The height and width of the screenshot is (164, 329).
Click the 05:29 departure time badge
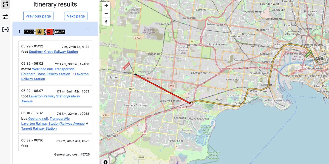click(x=29, y=32)
